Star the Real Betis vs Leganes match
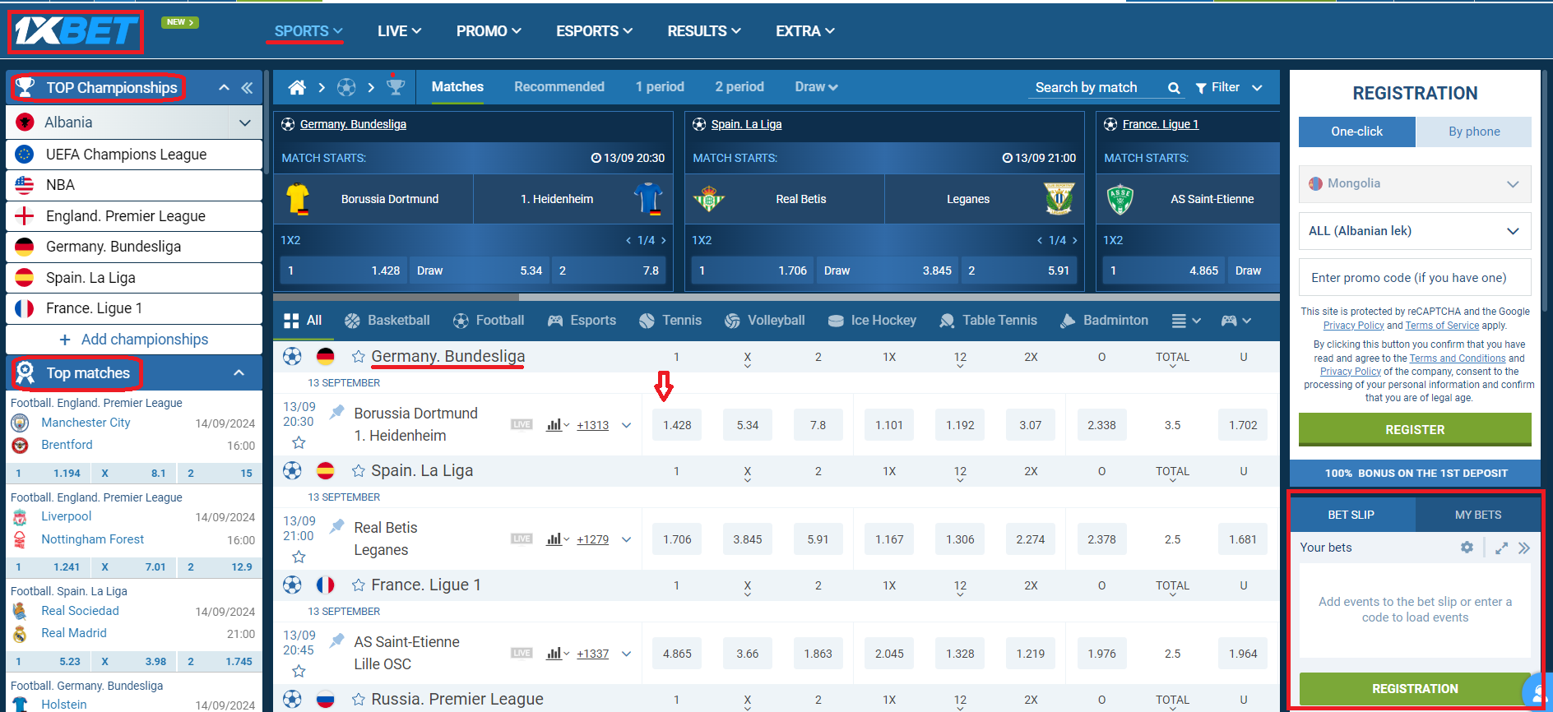 (299, 557)
